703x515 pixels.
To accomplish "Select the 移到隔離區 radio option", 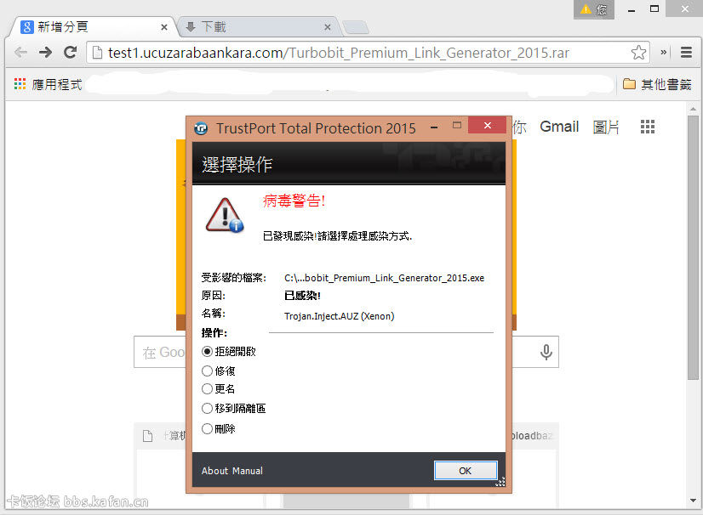I will coord(233,409).
